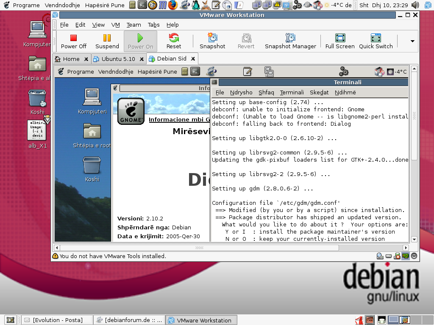The image size is (434, 325).
Task: Click the Power On toolbar button
Action: tap(140, 41)
